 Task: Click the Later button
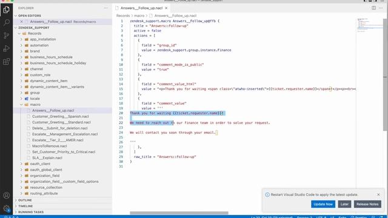coord(344,204)
